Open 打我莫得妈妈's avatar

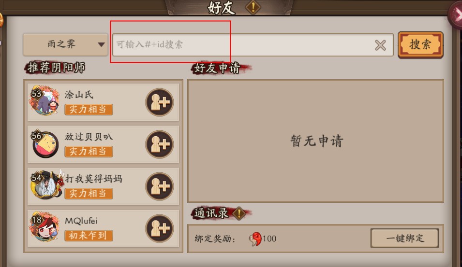(x=46, y=184)
